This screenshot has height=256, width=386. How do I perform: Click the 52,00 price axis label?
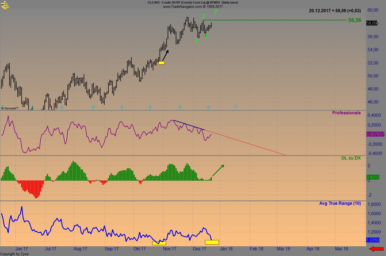click(x=373, y=63)
